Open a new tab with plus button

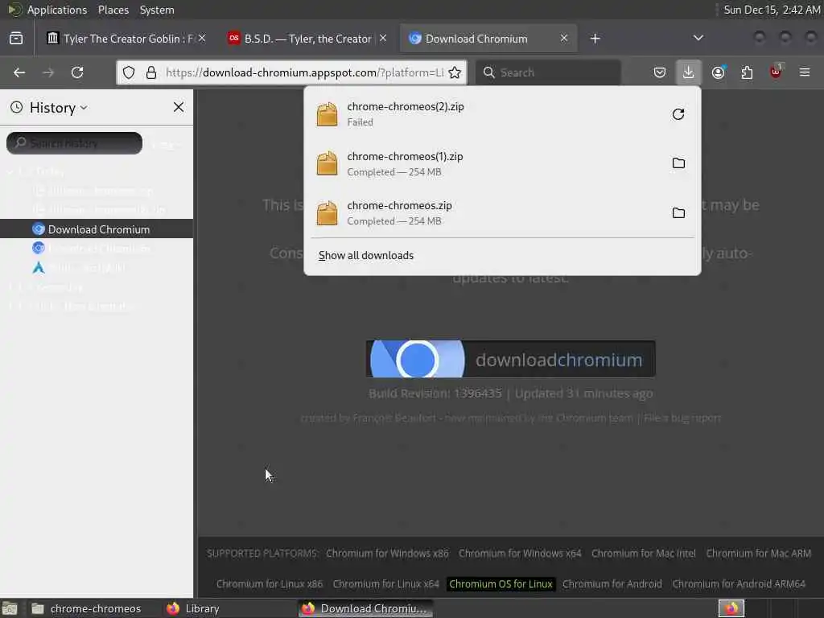(x=595, y=39)
